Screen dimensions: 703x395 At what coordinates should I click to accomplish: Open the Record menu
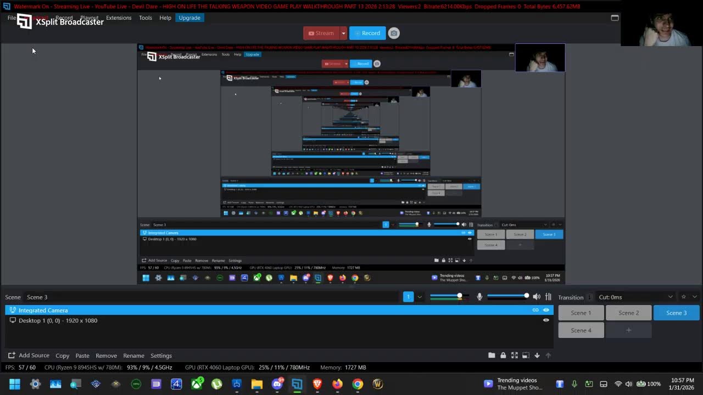(64, 18)
